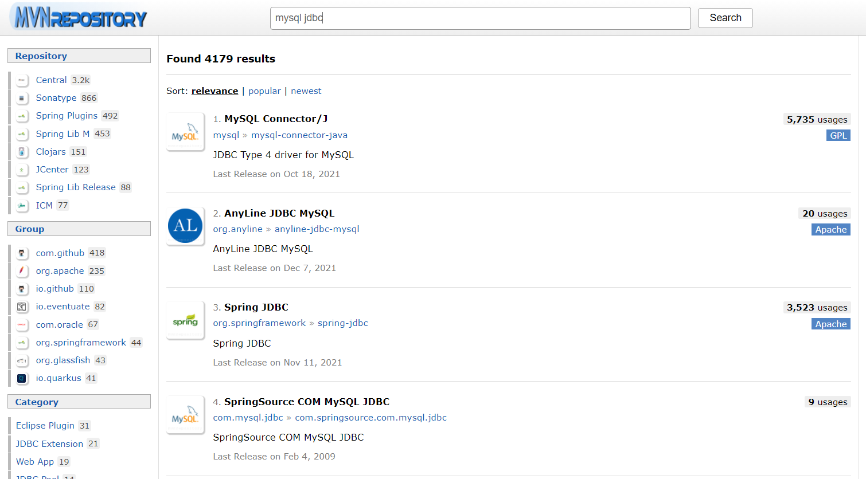The height and width of the screenshot is (479, 866).
Task: Click AnyLine's Apache license badge
Action: click(x=831, y=230)
